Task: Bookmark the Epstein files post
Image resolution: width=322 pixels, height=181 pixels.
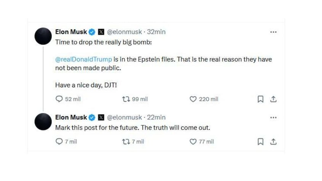Action: (x=261, y=99)
